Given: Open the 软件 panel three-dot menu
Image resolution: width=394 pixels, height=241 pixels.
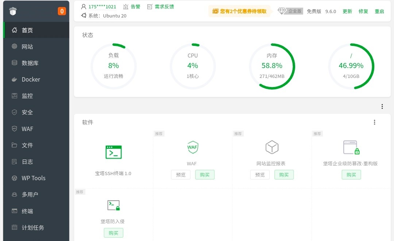Looking at the screenshot, I should coord(374,122).
